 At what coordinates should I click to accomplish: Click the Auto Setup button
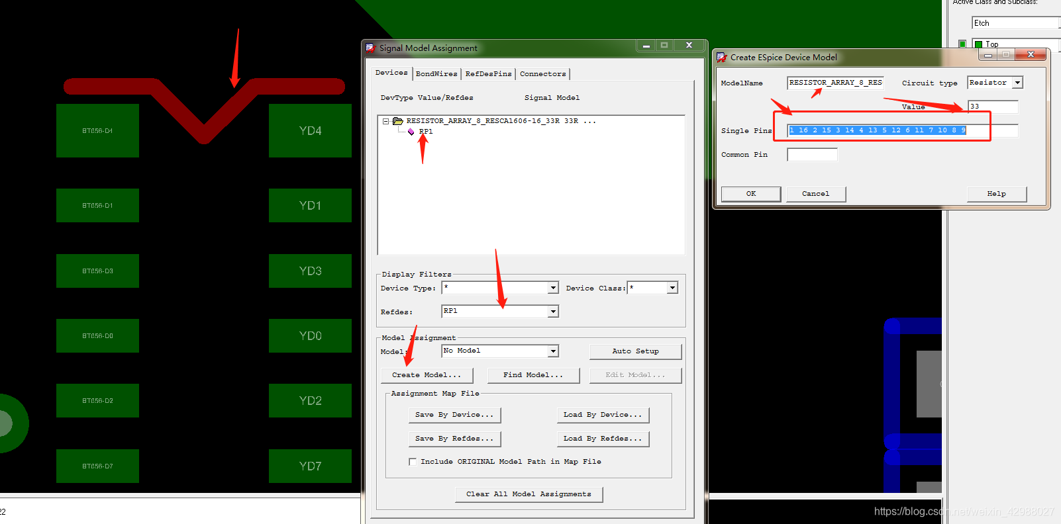635,351
